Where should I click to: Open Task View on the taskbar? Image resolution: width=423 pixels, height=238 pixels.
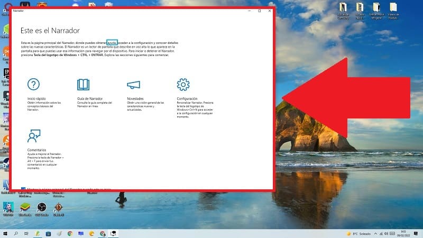pyautogui.click(x=26, y=233)
